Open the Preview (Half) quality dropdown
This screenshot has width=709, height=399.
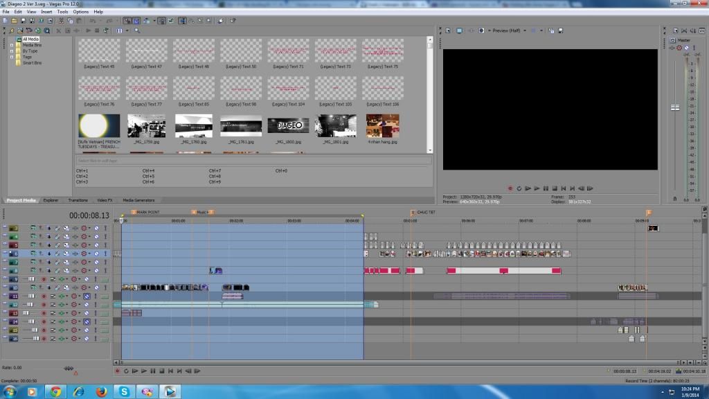coord(525,30)
